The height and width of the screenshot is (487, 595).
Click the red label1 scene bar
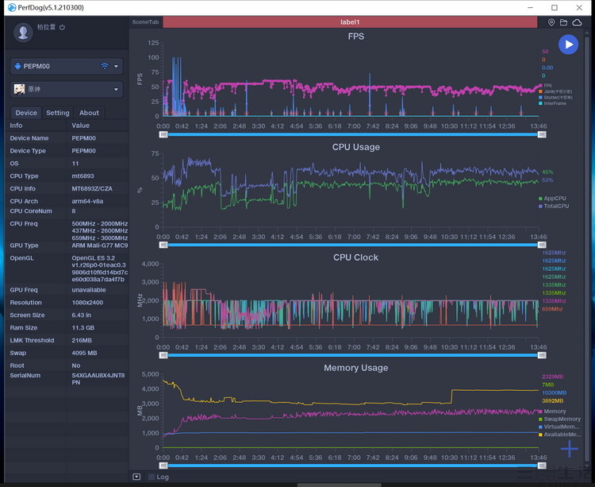(x=350, y=22)
